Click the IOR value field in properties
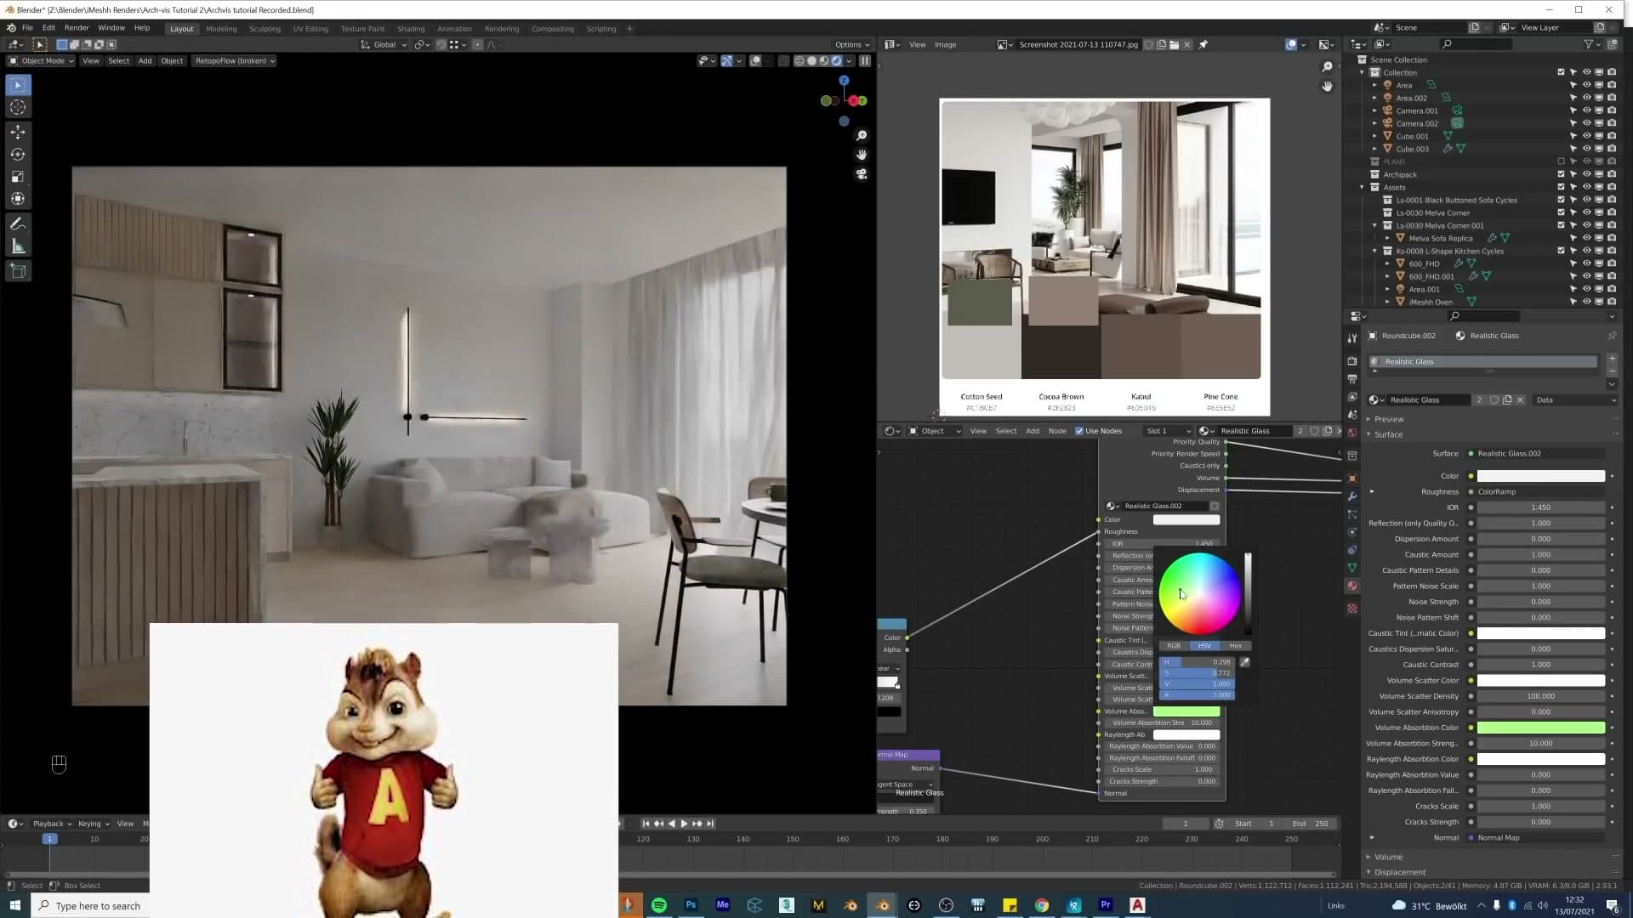Screen dimensions: 1633x918 [1541, 507]
